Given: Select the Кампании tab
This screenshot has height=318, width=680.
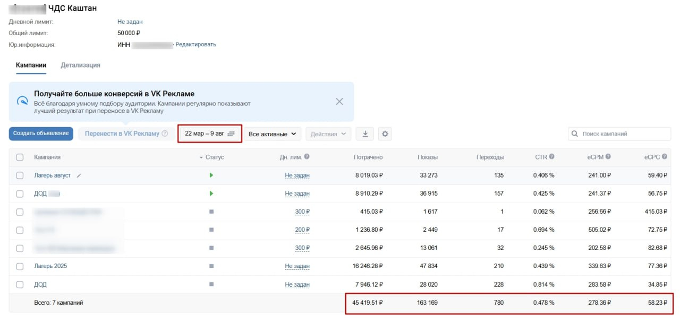Looking at the screenshot, I should (x=31, y=65).
